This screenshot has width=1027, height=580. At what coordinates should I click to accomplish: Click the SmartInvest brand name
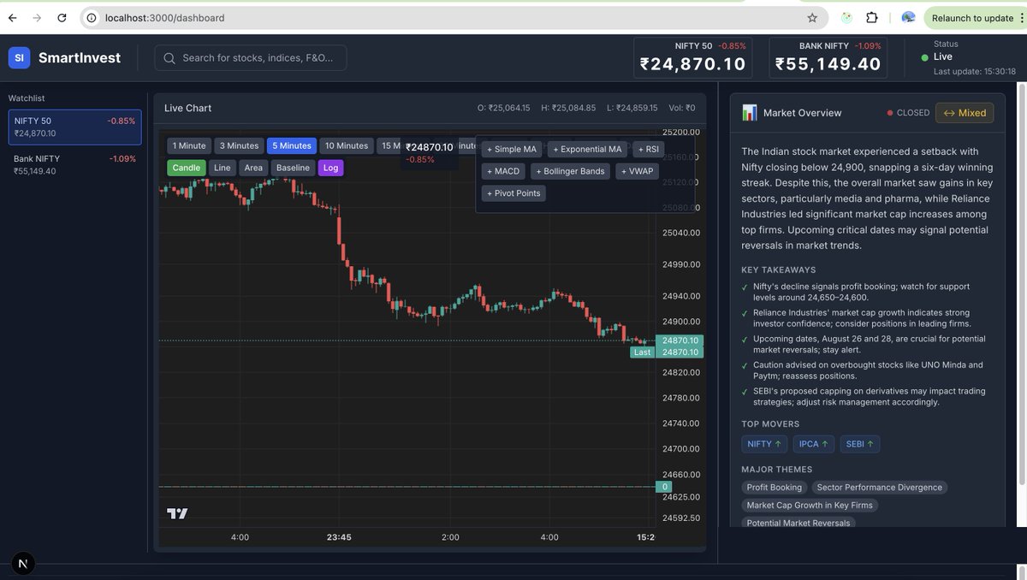80,57
